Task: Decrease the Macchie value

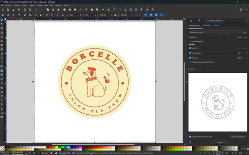Action: (x=244, y=48)
